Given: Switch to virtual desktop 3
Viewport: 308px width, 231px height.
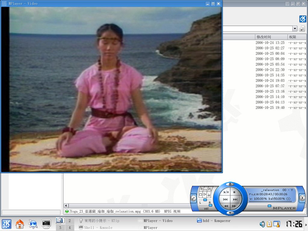Looking at the screenshot, I should tap(60, 227).
